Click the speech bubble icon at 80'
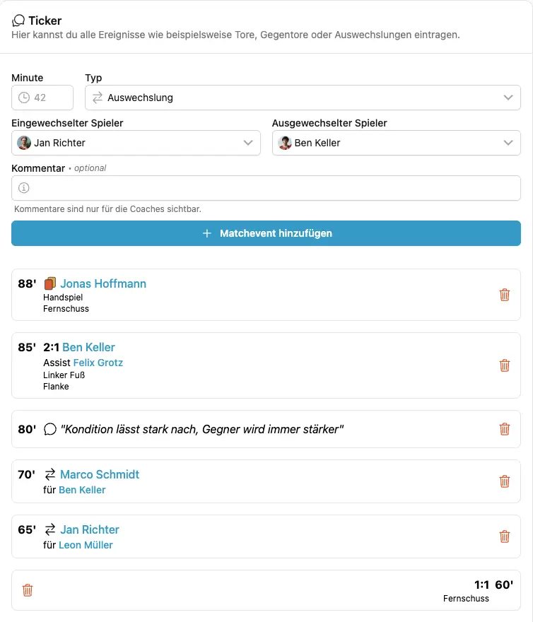 49,430
